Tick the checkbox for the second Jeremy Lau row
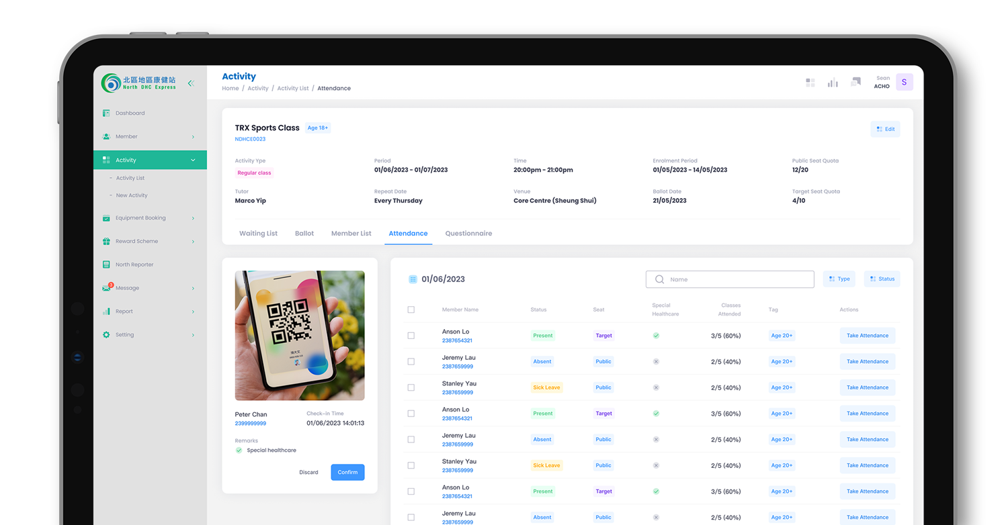1008x525 pixels. coord(411,439)
